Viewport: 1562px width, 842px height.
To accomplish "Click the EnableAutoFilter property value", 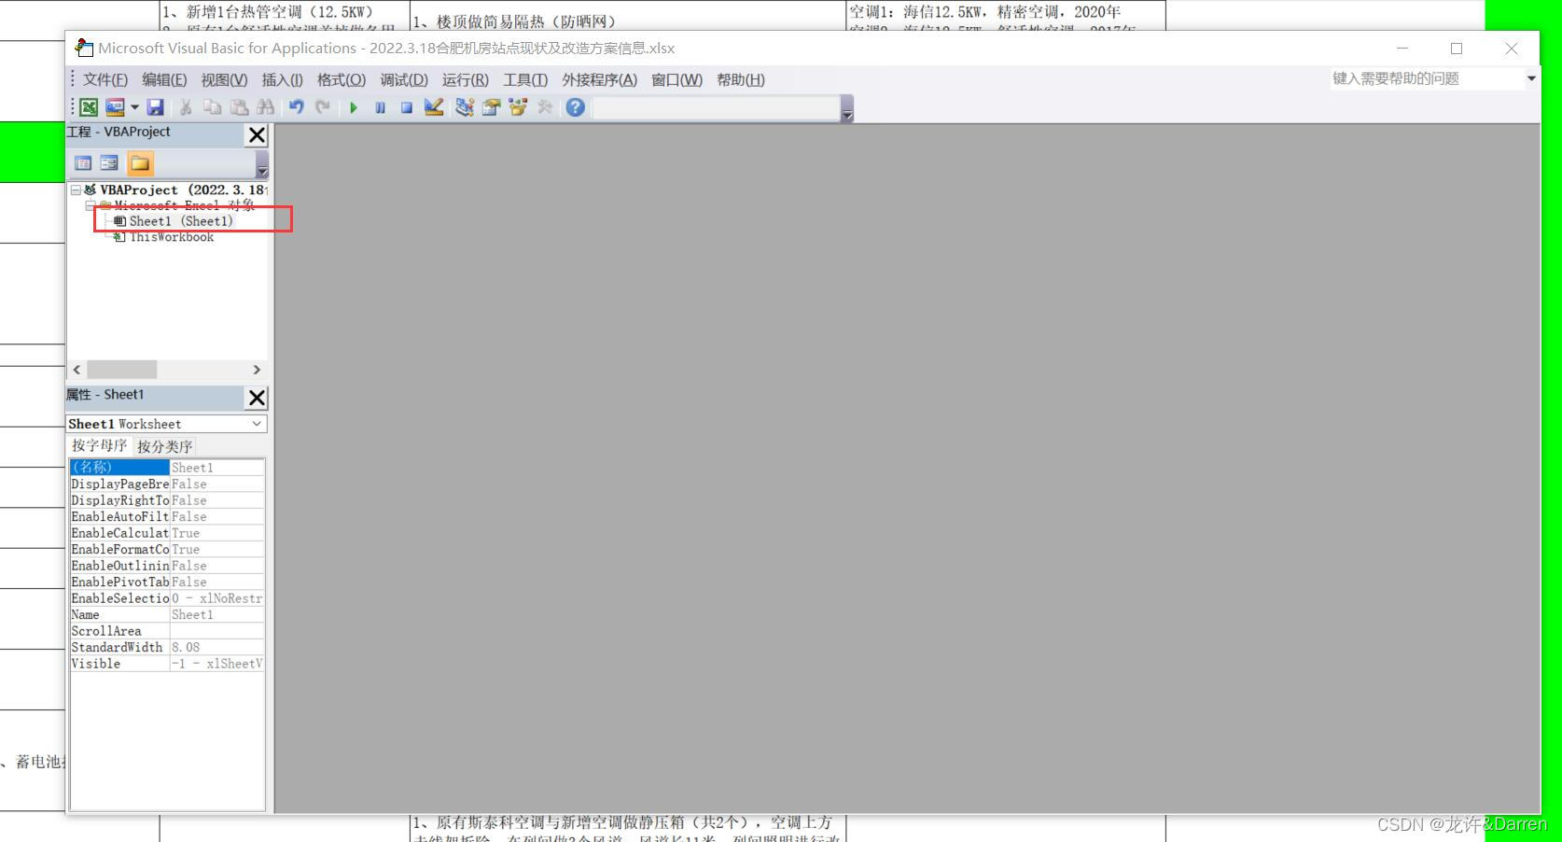I will click(216, 517).
